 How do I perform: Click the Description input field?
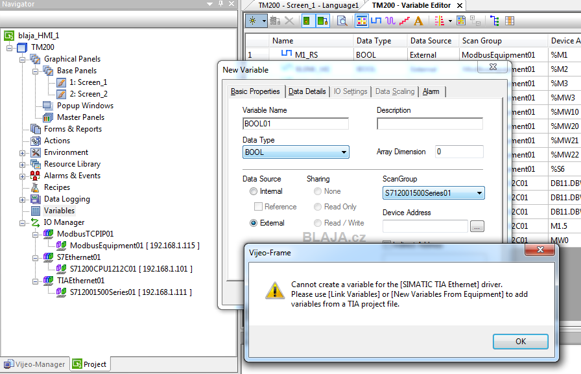[430, 124]
